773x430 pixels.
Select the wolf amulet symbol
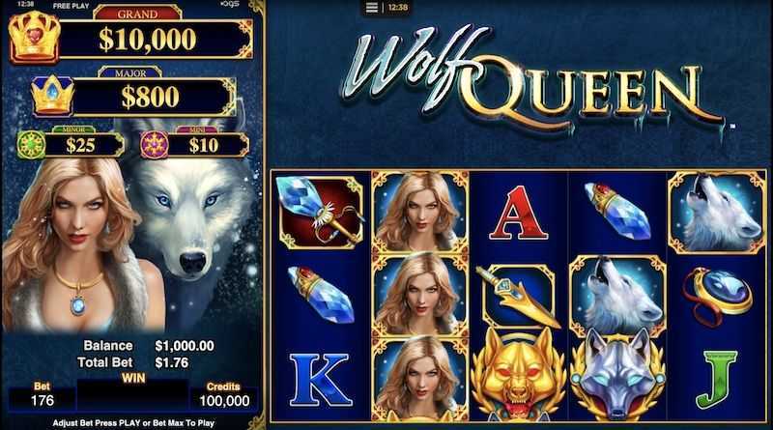point(716,297)
